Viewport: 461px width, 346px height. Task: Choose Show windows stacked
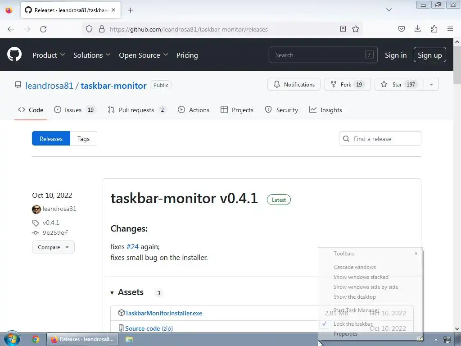[371, 277]
